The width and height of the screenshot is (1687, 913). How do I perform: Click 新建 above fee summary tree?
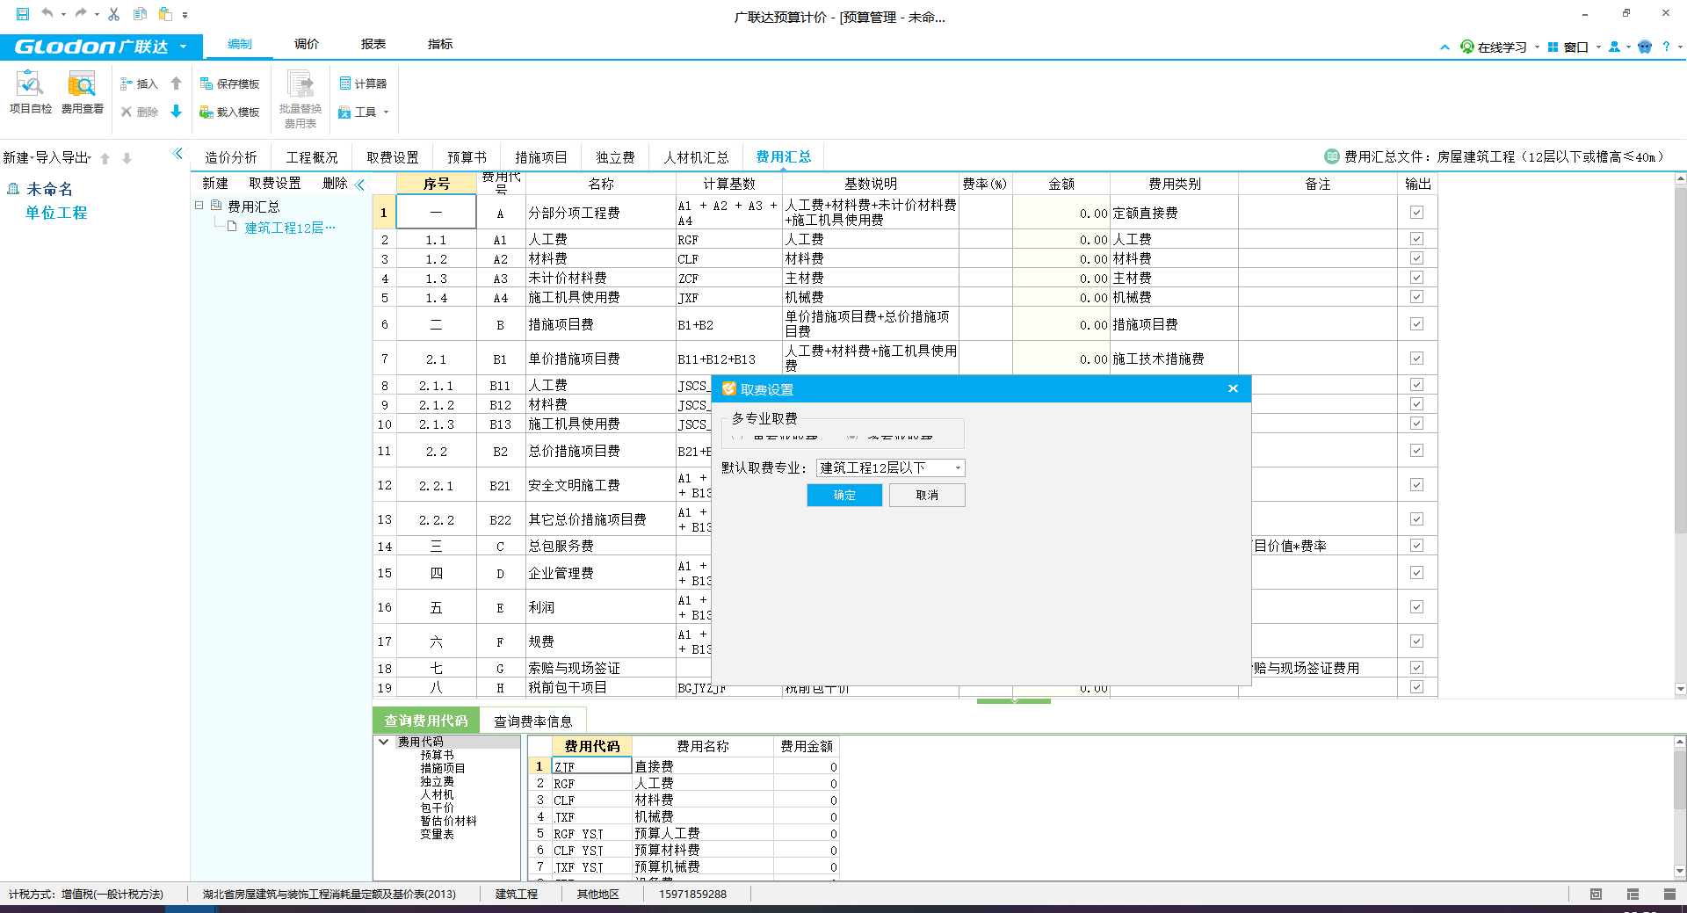coord(215,183)
